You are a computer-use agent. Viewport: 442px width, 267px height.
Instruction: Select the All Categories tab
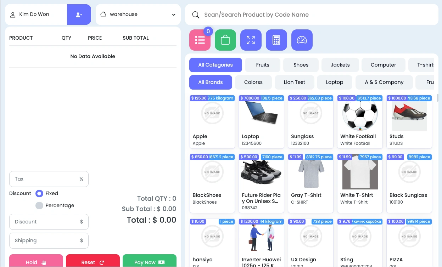216,65
